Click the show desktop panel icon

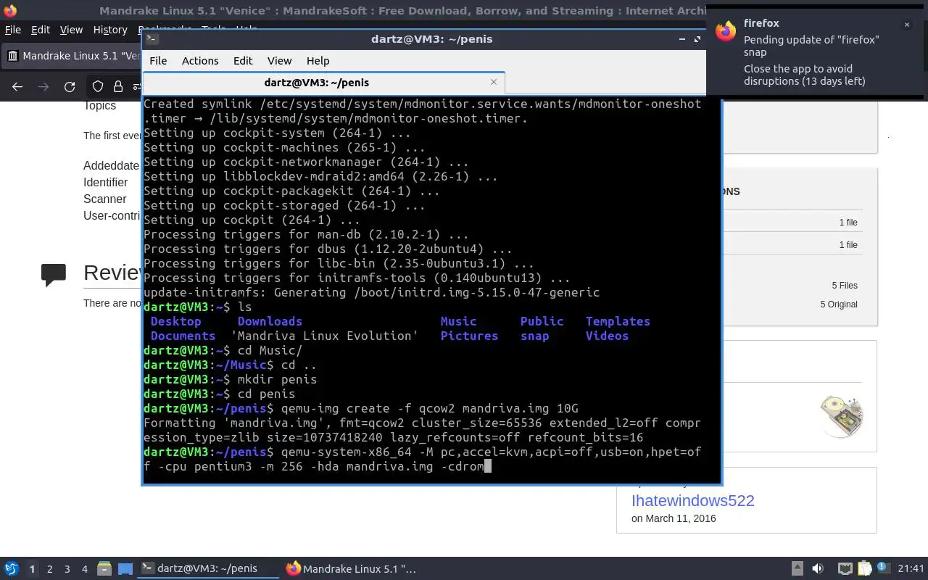pyautogui.click(x=125, y=568)
